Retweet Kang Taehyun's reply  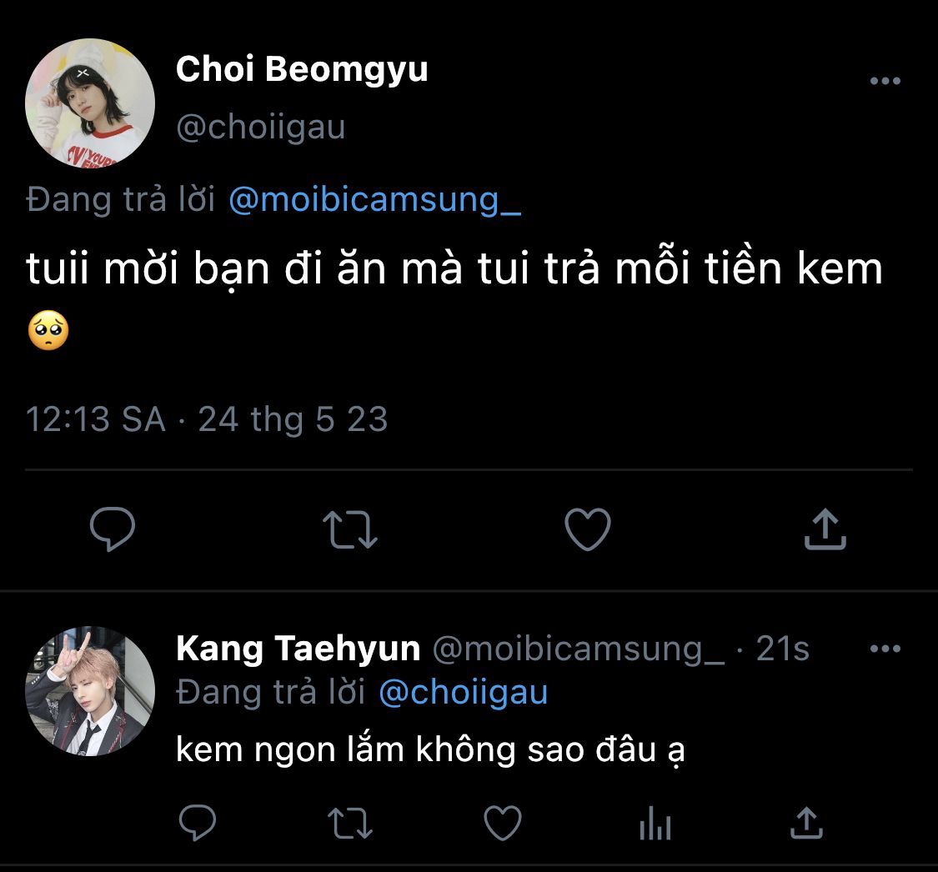pyautogui.click(x=351, y=824)
